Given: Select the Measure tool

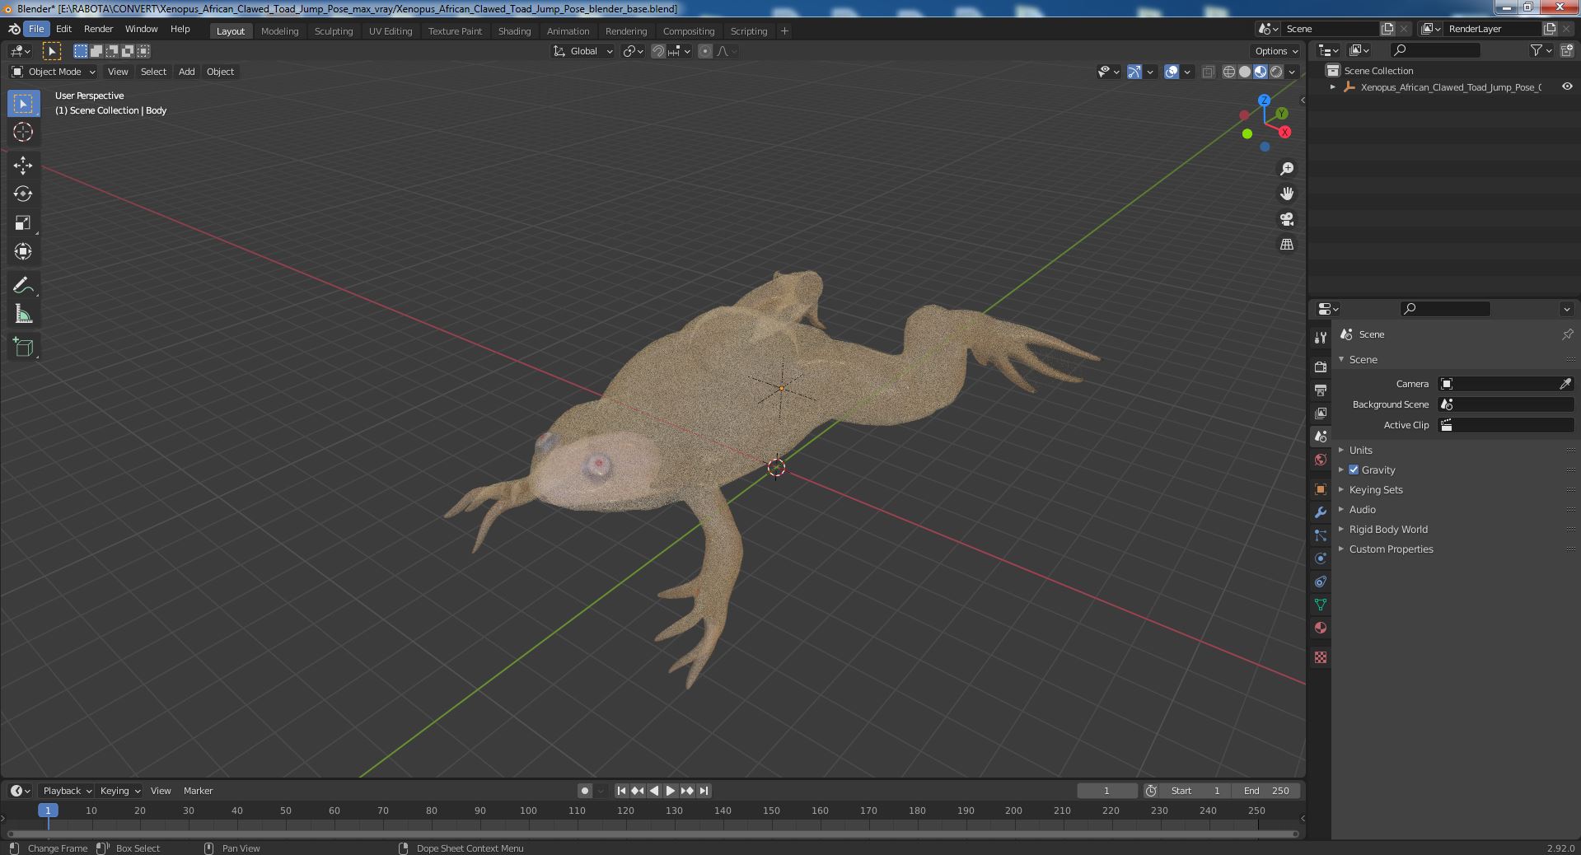Looking at the screenshot, I should click(23, 315).
